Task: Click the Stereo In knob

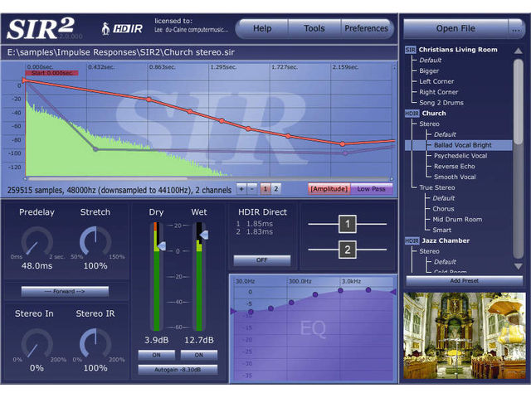Action: pos(37,343)
